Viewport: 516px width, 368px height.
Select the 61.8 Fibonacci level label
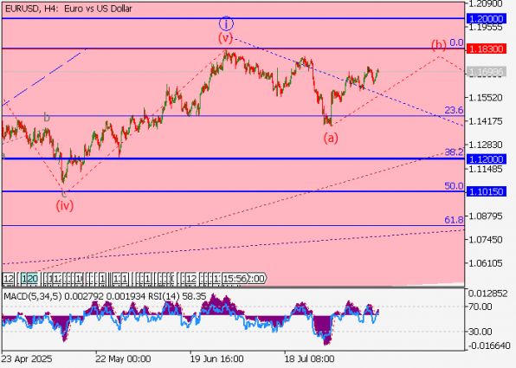pyautogui.click(x=454, y=220)
